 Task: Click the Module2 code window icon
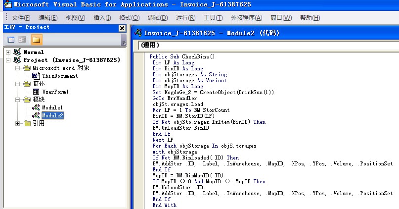pos(138,33)
